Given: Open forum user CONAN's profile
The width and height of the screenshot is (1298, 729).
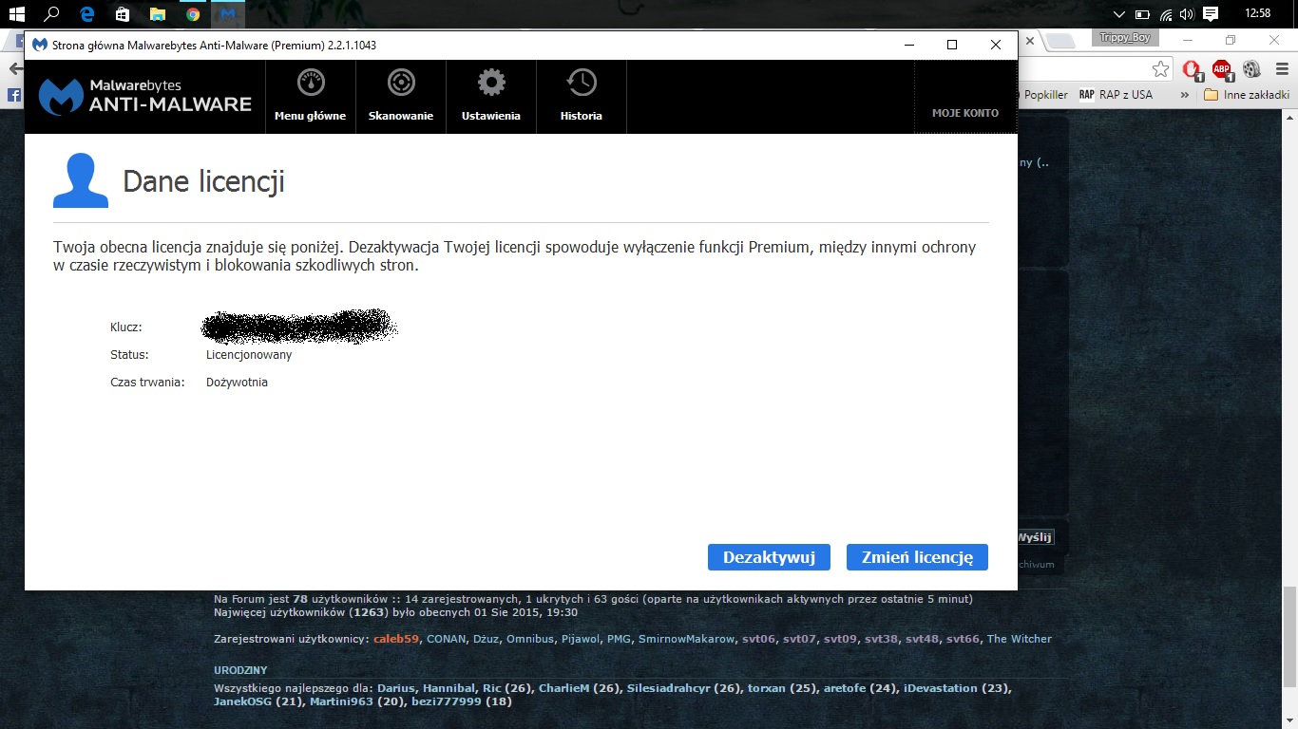Looking at the screenshot, I should (446, 639).
